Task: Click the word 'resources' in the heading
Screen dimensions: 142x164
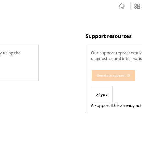Action: (x=119, y=36)
